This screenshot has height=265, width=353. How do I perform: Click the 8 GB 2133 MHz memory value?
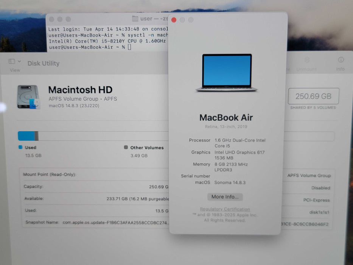231,167
